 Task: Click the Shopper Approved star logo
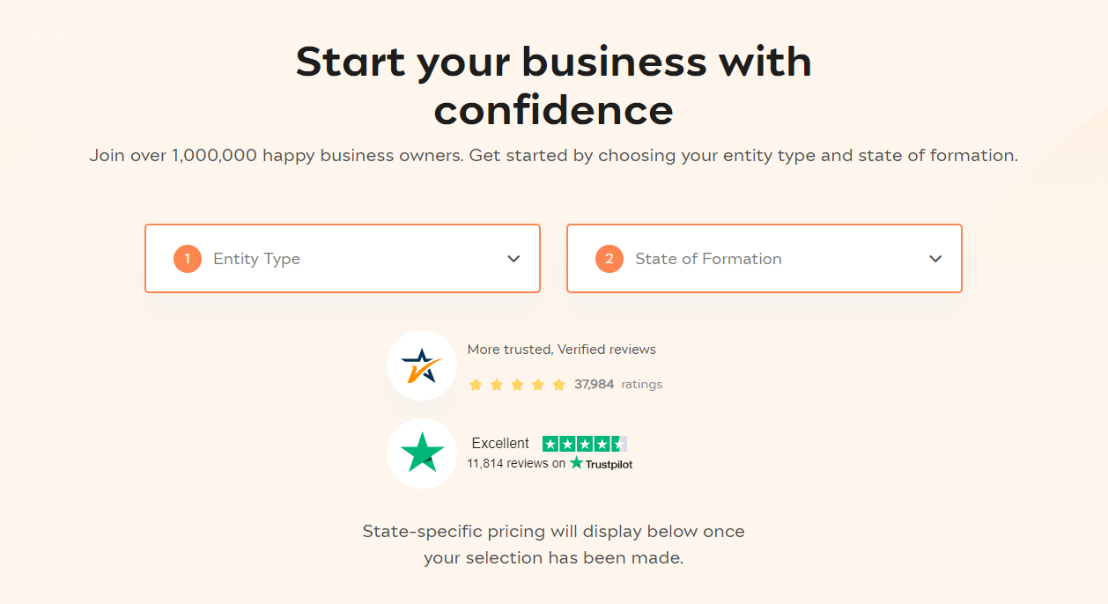421,365
